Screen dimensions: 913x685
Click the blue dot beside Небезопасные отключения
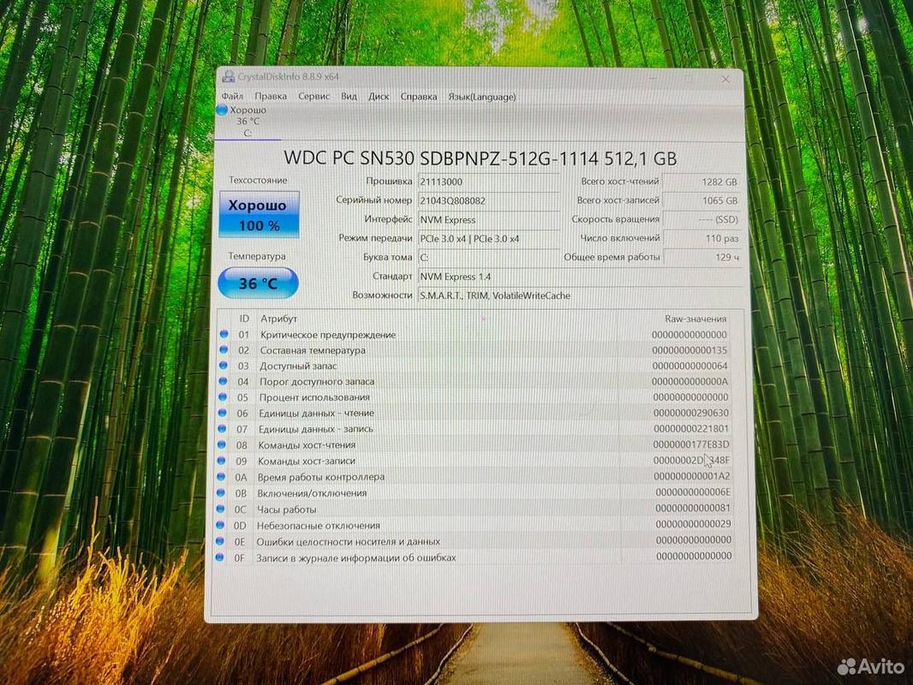pos(224,525)
